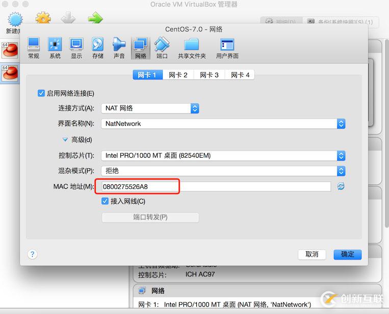
Task: Click the MAC 地址 input field
Action: [216, 186]
